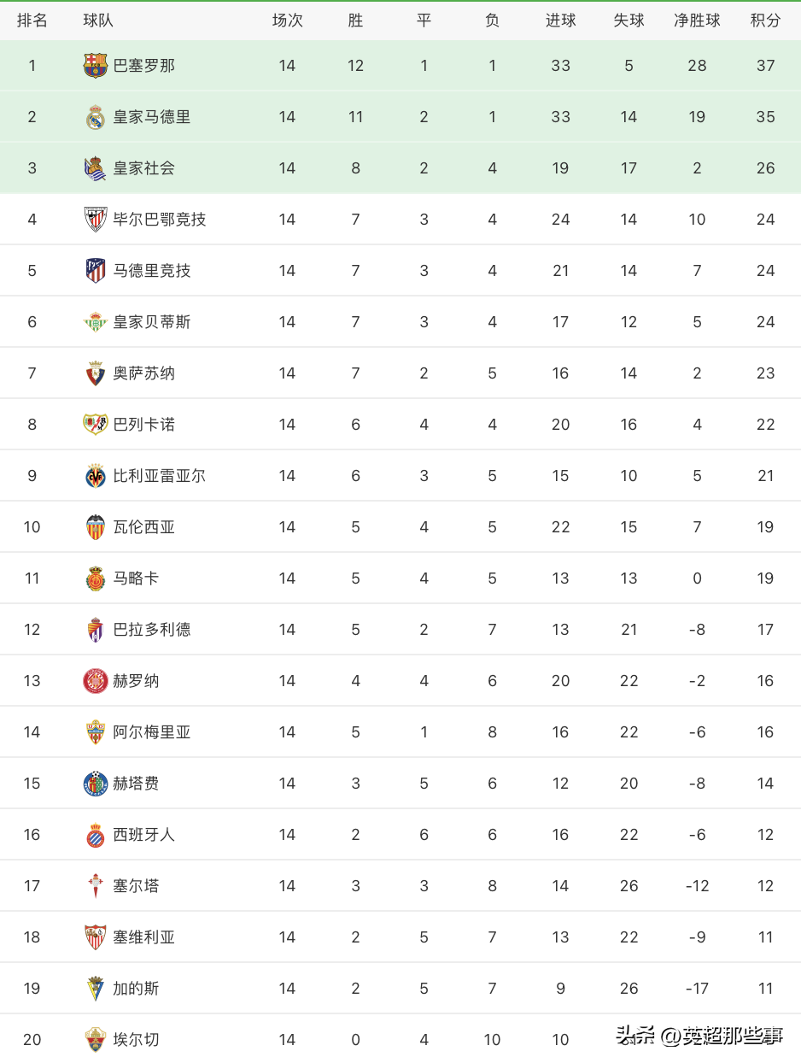
Task: Click the Villarreal yellow crest icon
Action: [x=96, y=476]
